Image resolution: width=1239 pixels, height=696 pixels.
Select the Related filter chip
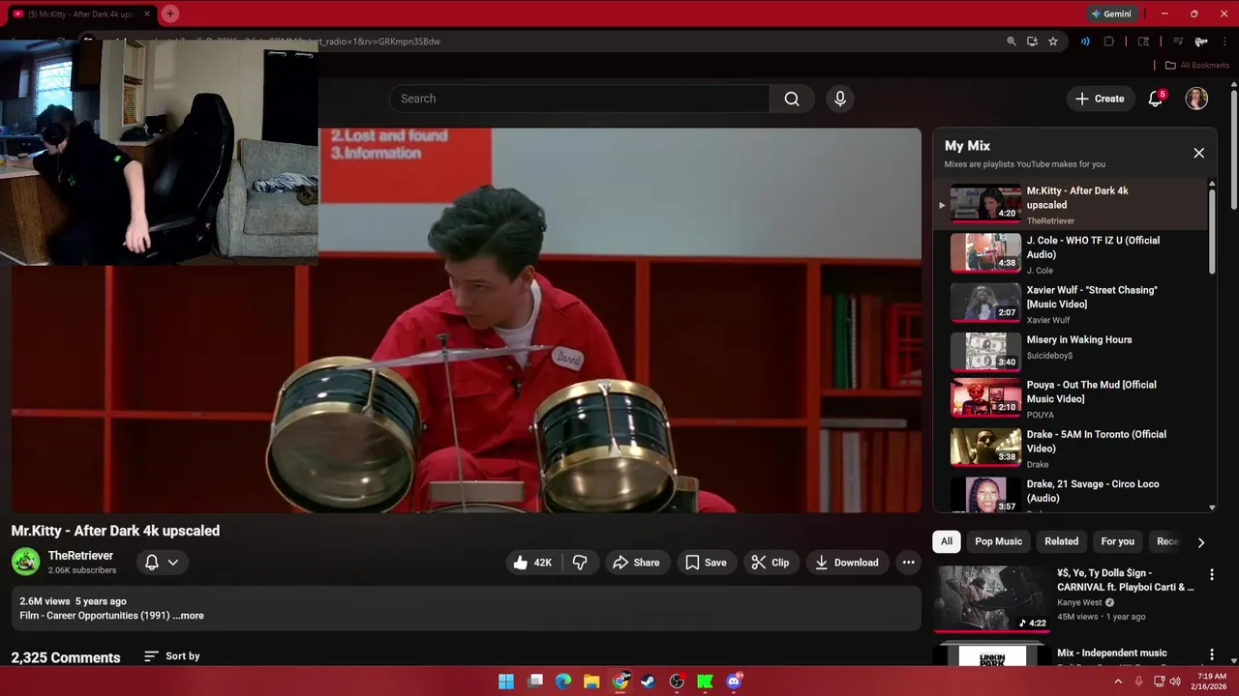click(x=1061, y=541)
